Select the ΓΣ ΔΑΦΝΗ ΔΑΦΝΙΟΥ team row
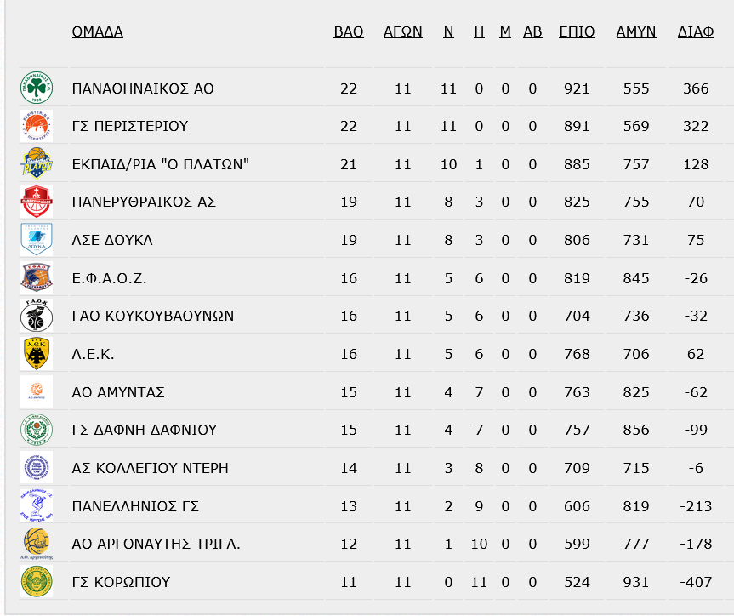The width and height of the screenshot is (734, 616). [371, 430]
